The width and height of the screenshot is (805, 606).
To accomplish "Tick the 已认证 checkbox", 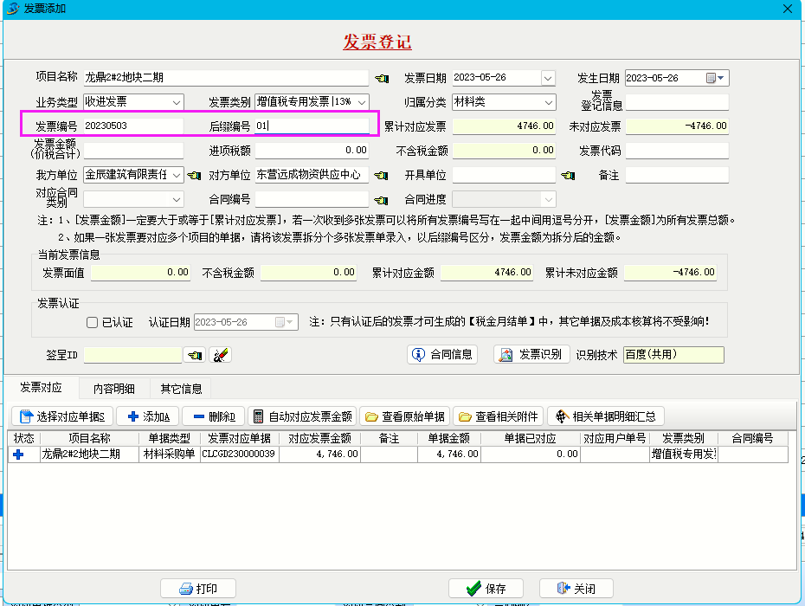I will (x=93, y=323).
